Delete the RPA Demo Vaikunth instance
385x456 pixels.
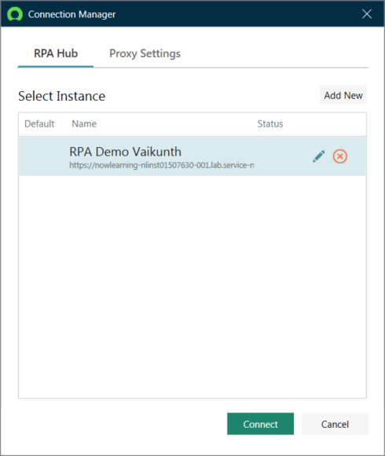(340, 156)
